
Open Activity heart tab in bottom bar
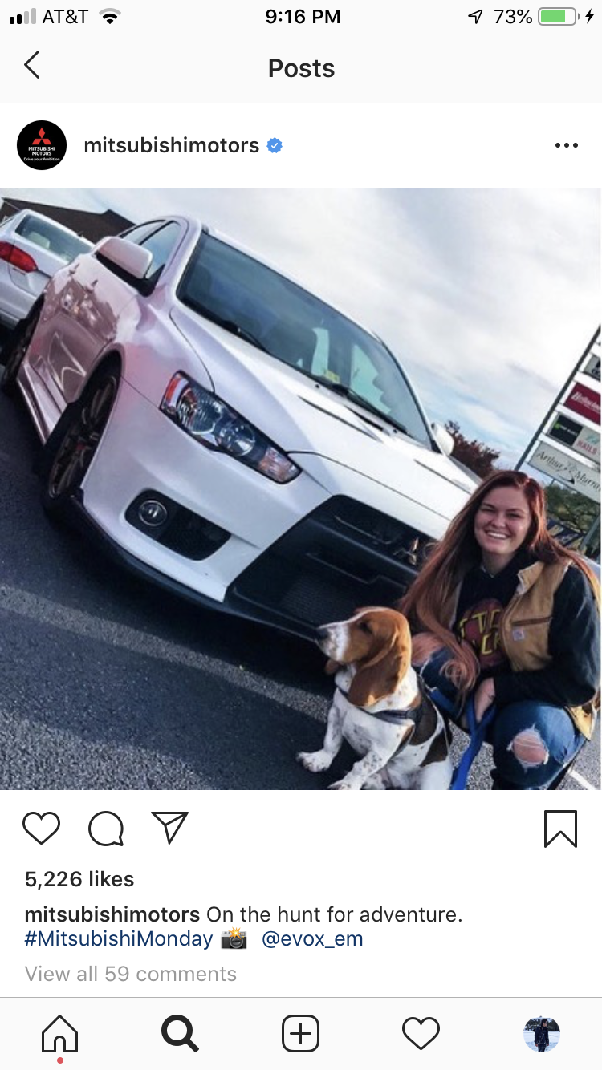point(421,1033)
